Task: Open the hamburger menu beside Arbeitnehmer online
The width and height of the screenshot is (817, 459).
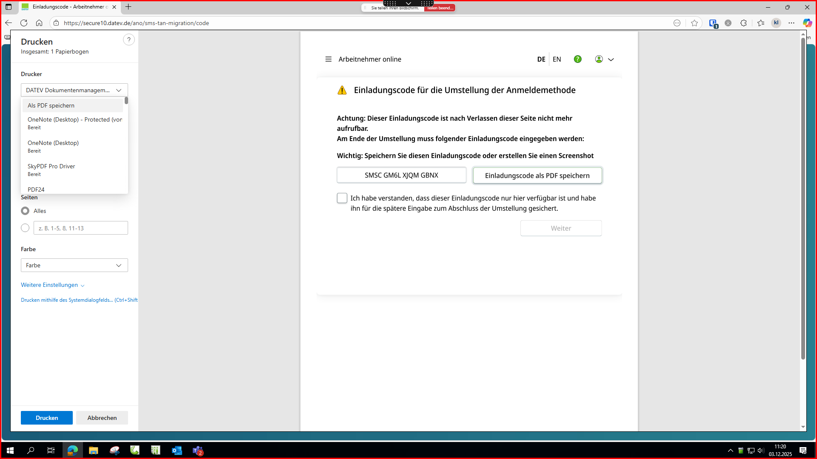Action: pos(328,59)
